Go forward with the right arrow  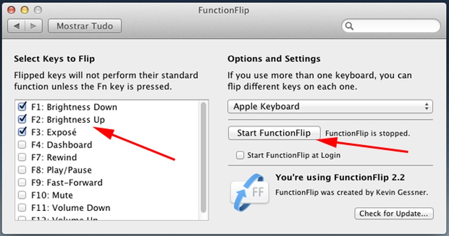34,26
